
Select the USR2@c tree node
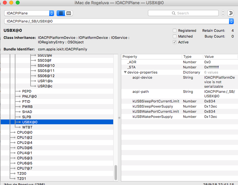pos(45,86)
